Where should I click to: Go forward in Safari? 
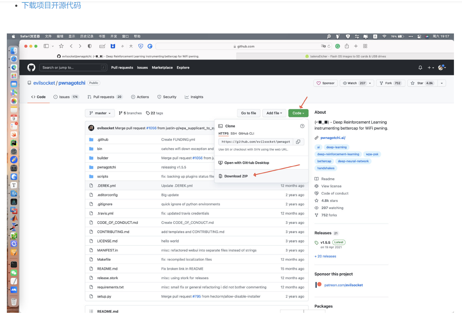pos(80,46)
